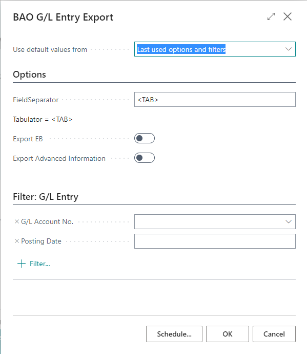Open the G/L Account No. lookup chevron
The width and height of the screenshot is (307, 354).
pos(289,221)
